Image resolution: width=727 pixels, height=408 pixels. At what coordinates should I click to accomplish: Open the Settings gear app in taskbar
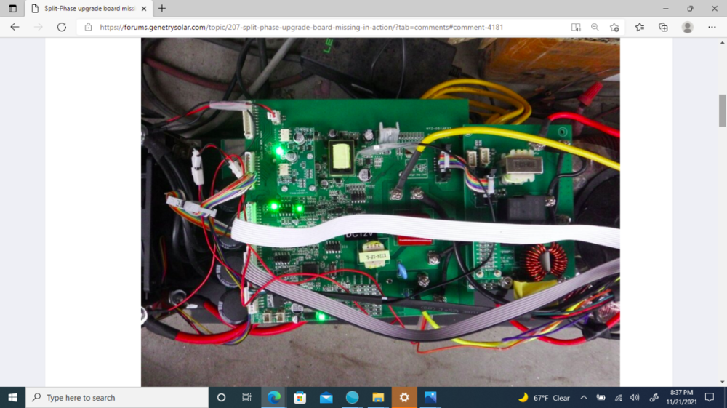(x=404, y=397)
